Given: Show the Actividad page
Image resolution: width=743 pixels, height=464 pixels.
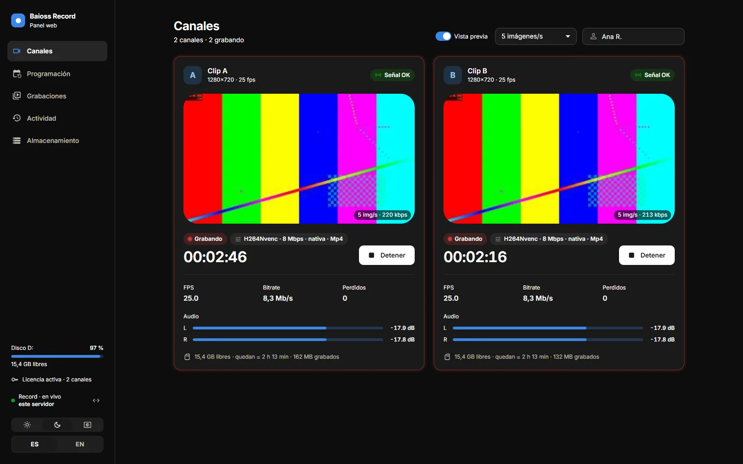Looking at the screenshot, I should [57, 118].
